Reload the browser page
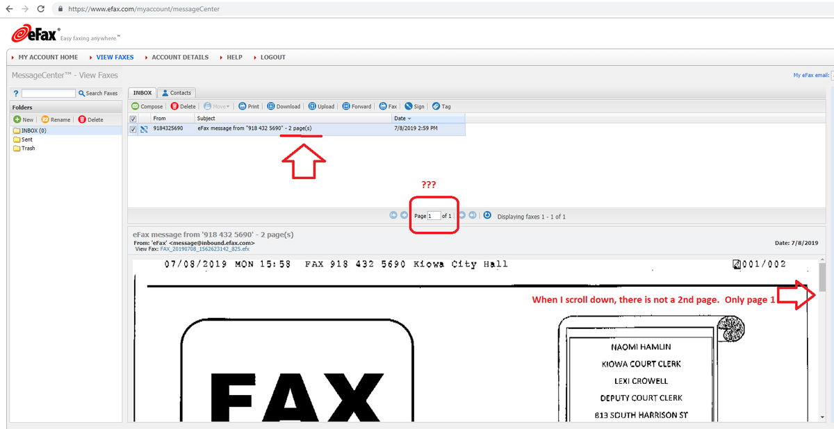The image size is (834, 429). (41, 8)
